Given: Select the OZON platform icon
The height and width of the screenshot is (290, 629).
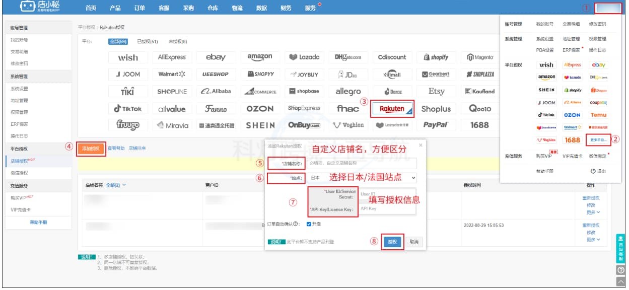Looking at the screenshot, I should coord(260,108).
